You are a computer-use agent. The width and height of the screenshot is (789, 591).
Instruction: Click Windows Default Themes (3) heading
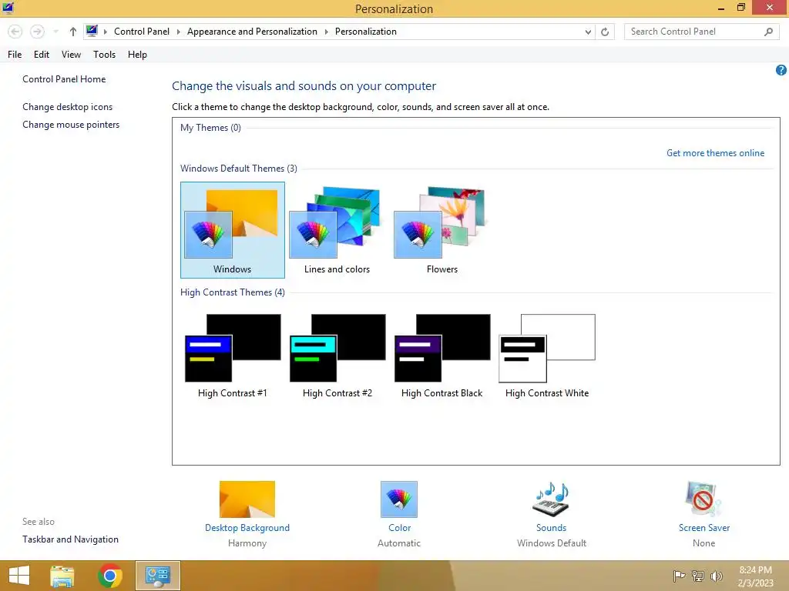(x=239, y=169)
